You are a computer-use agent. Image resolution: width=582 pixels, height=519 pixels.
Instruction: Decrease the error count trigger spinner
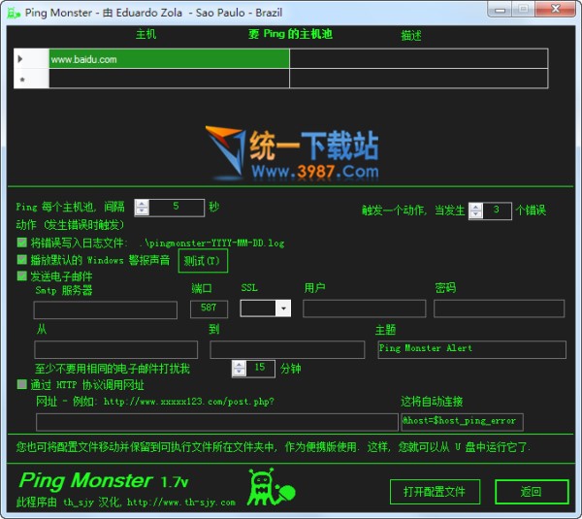(x=476, y=215)
